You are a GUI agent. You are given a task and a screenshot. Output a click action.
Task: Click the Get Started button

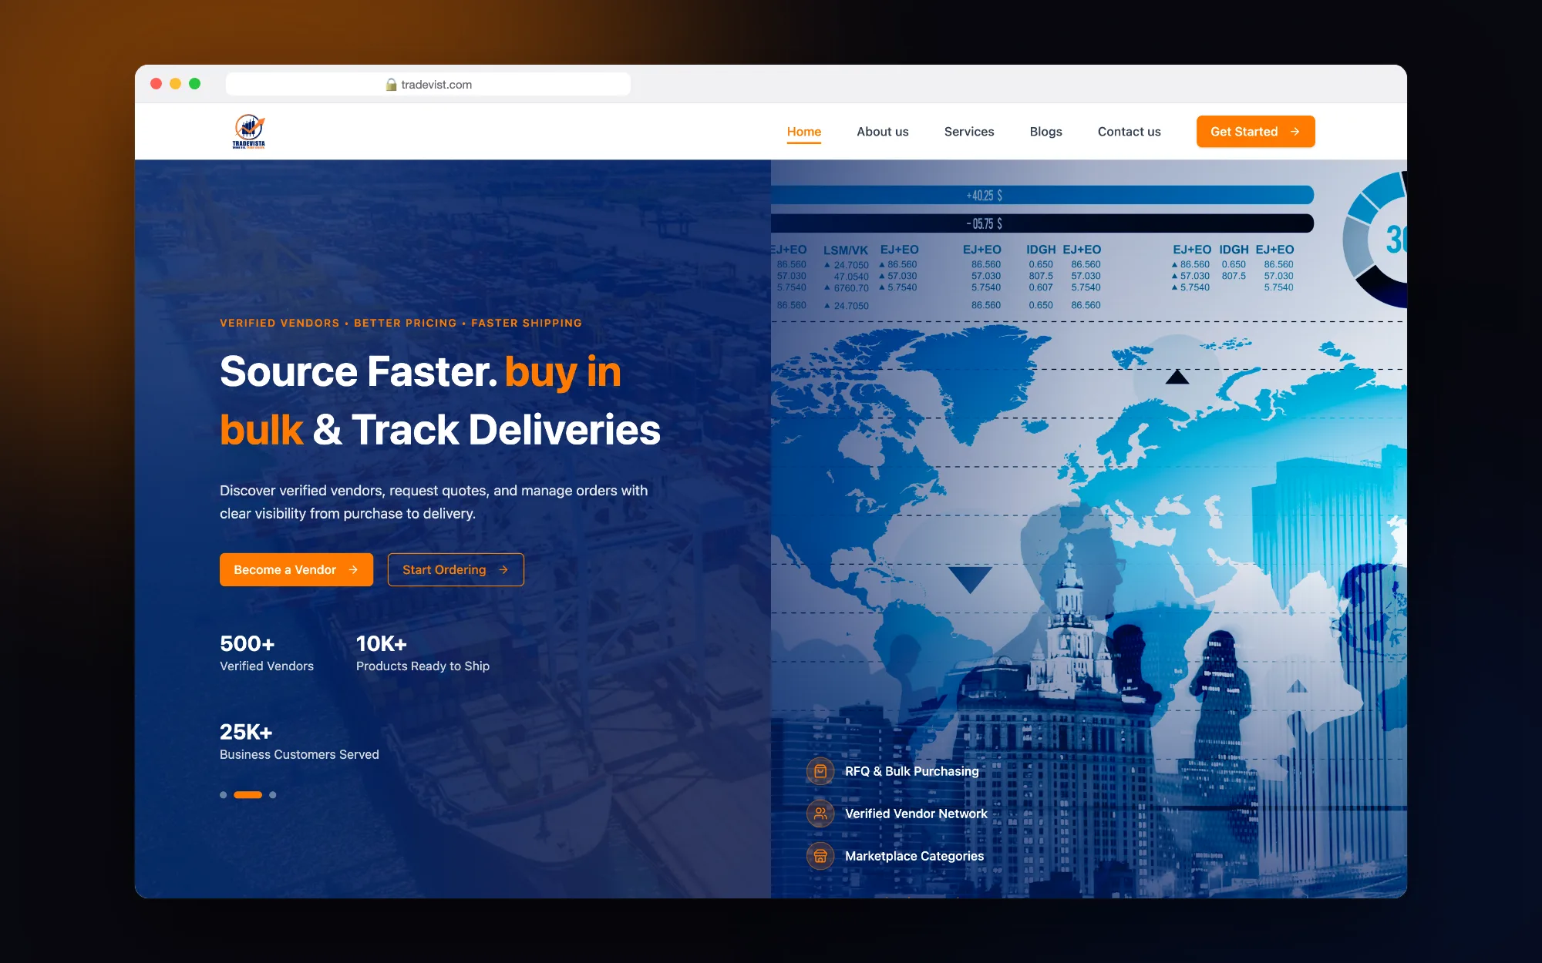pos(1256,132)
